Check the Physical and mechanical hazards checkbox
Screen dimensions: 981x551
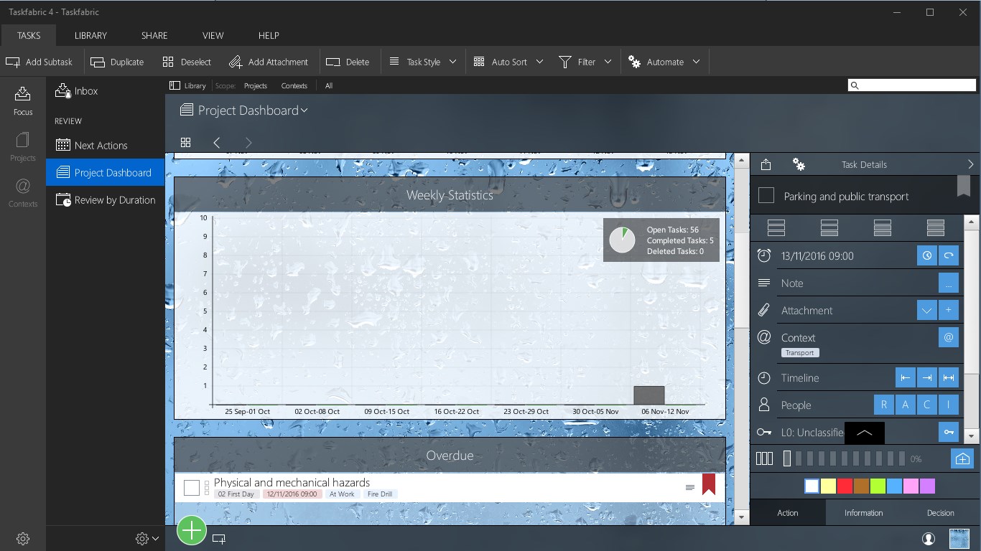tap(191, 487)
